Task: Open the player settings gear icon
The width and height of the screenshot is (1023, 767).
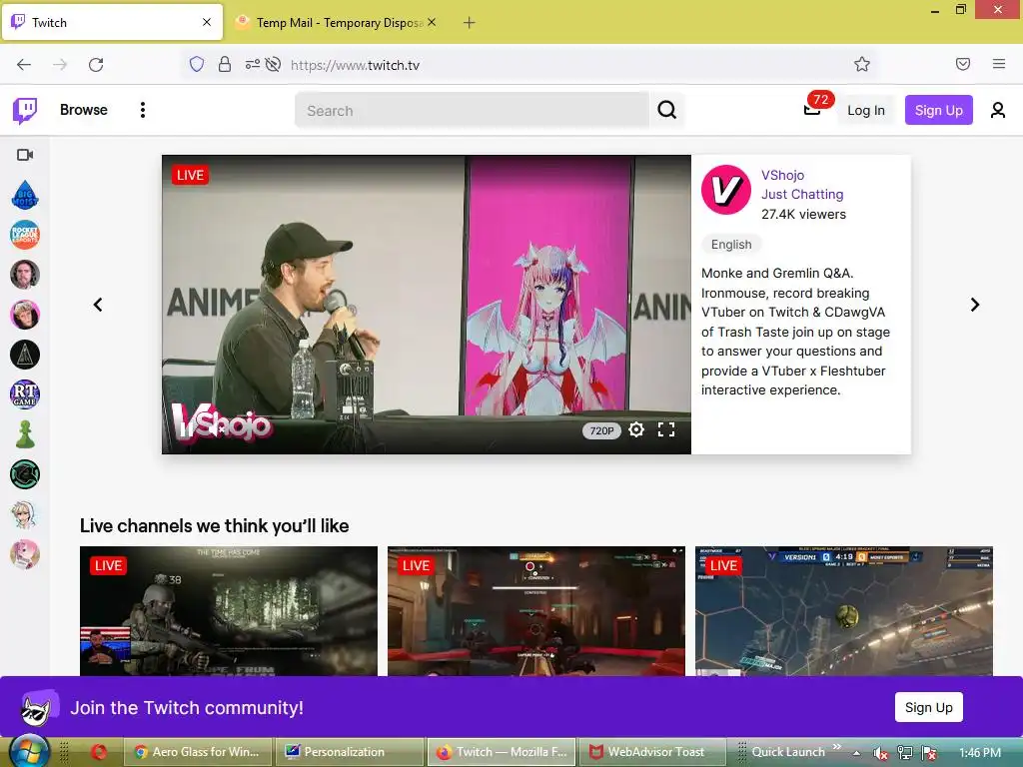Action: (636, 429)
